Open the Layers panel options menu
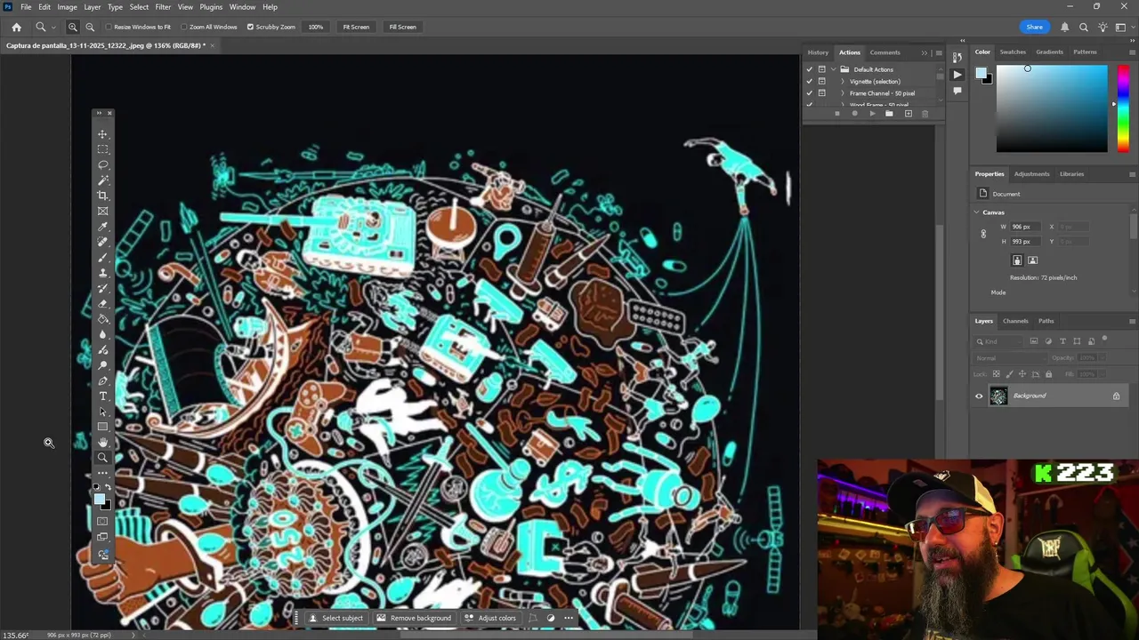 1132,321
